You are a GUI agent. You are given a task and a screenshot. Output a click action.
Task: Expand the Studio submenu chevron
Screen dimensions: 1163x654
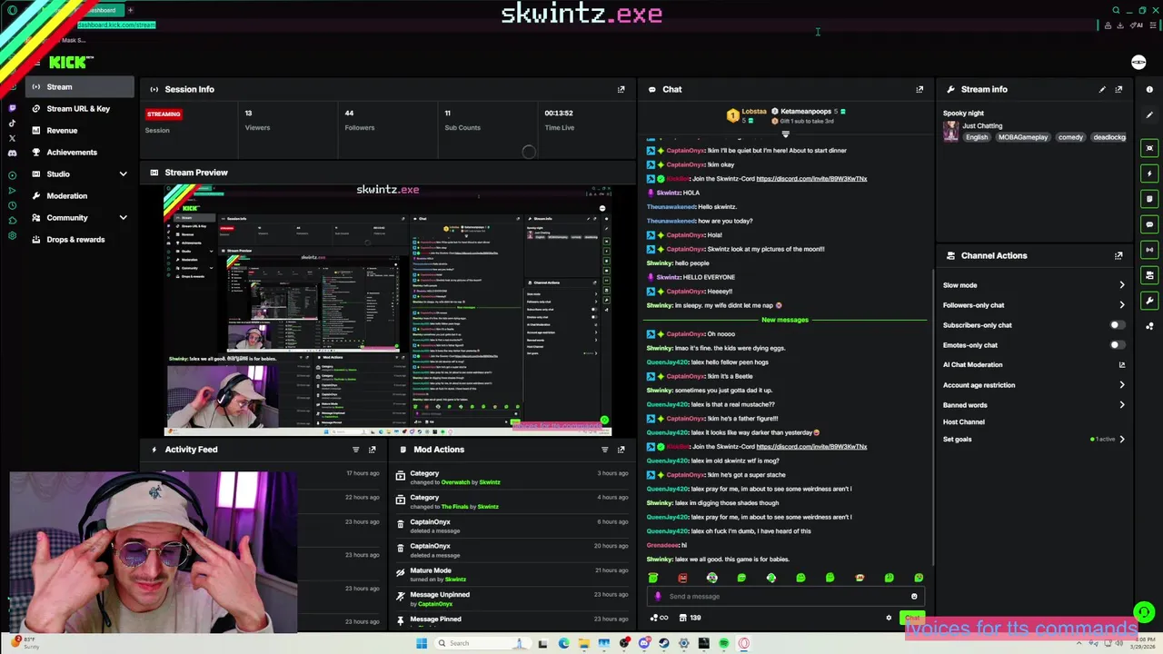(123, 174)
